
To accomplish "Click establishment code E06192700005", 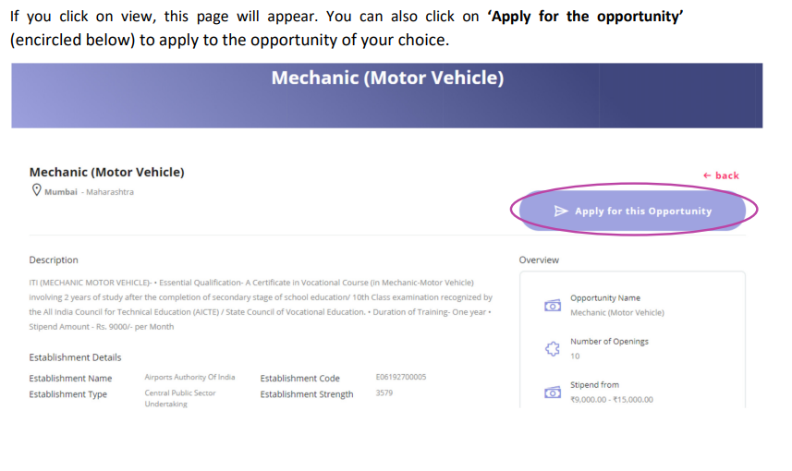I will [x=401, y=377].
